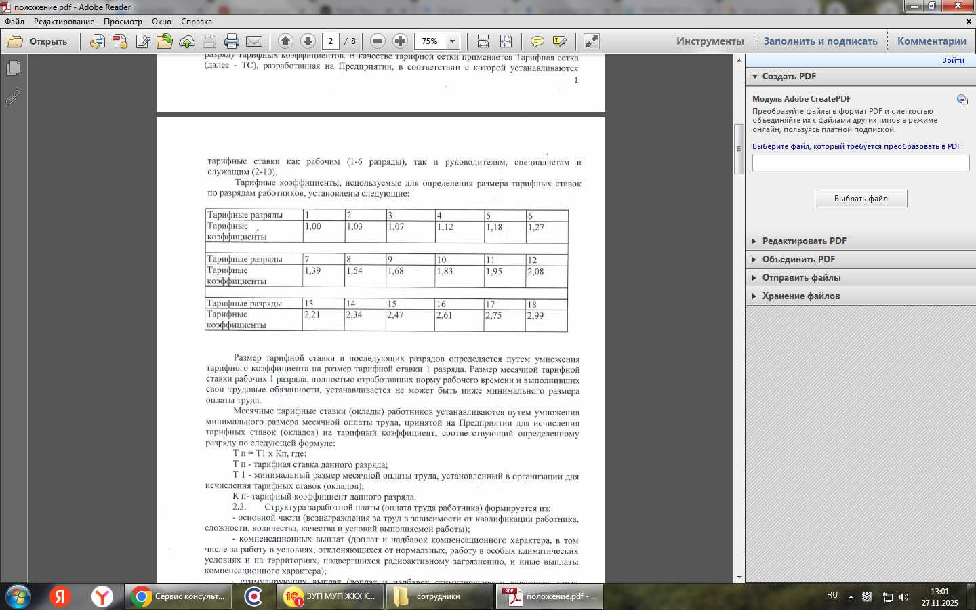Go to next page arrow

coord(308,41)
